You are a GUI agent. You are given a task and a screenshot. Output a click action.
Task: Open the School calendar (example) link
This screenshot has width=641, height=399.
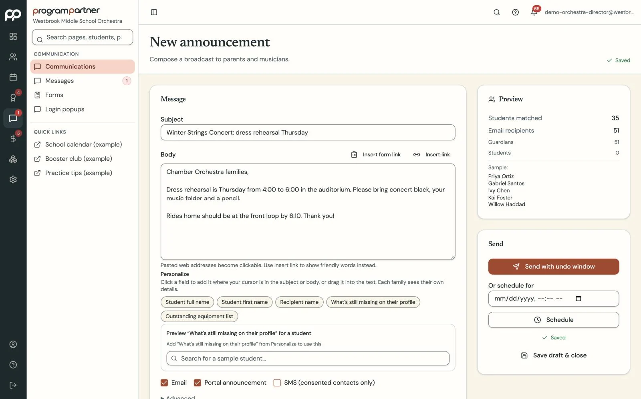coord(83,145)
